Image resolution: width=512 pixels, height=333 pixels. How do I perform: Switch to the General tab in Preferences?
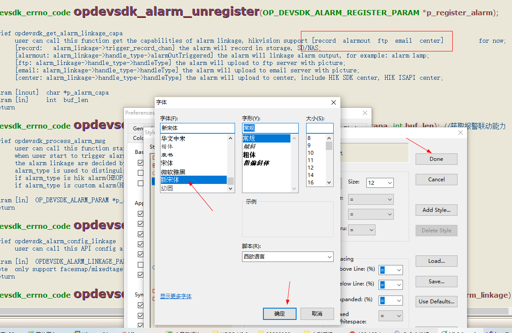[138, 128]
